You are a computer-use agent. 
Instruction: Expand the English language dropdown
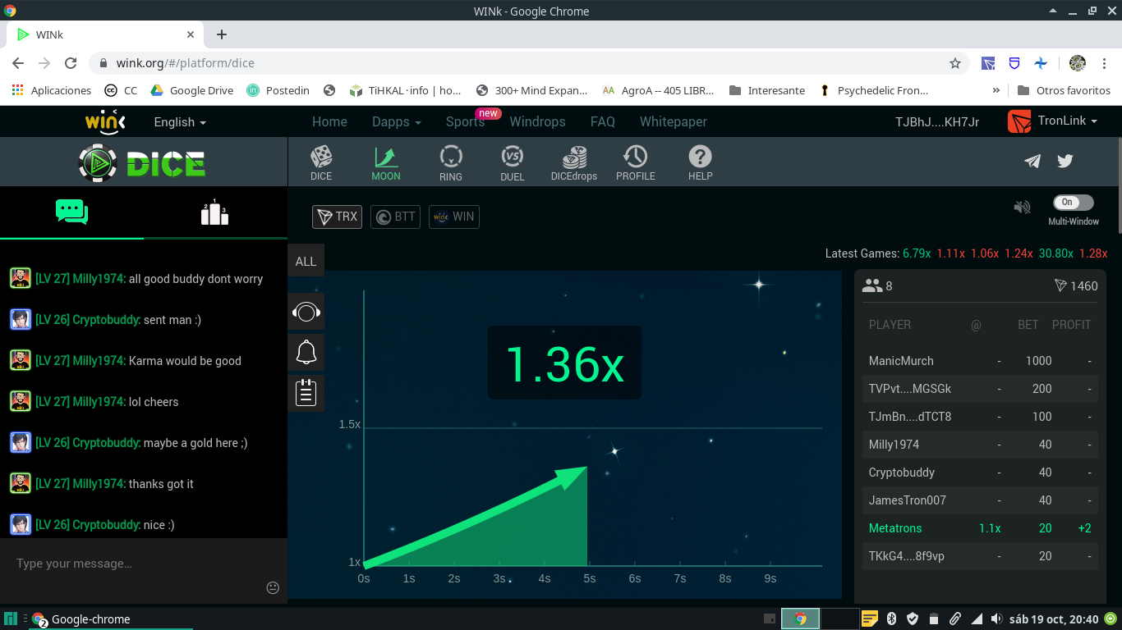click(180, 121)
